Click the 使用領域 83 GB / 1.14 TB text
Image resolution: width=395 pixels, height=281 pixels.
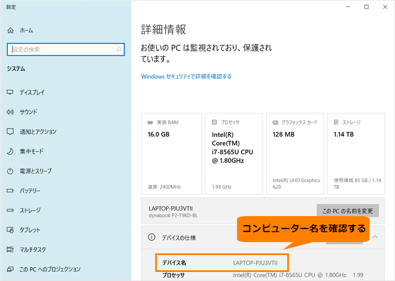[x=357, y=184]
